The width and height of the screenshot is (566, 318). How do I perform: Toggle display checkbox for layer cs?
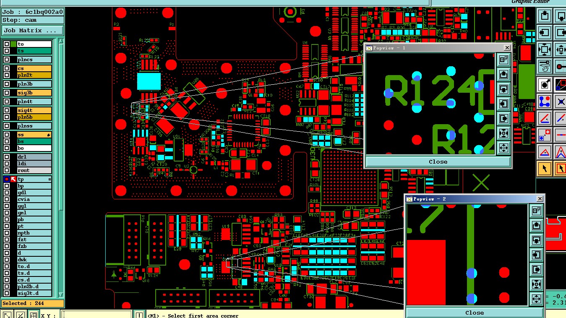[7, 68]
